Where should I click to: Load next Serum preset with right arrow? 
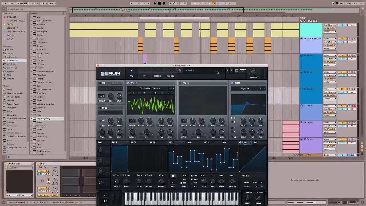(231, 70)
